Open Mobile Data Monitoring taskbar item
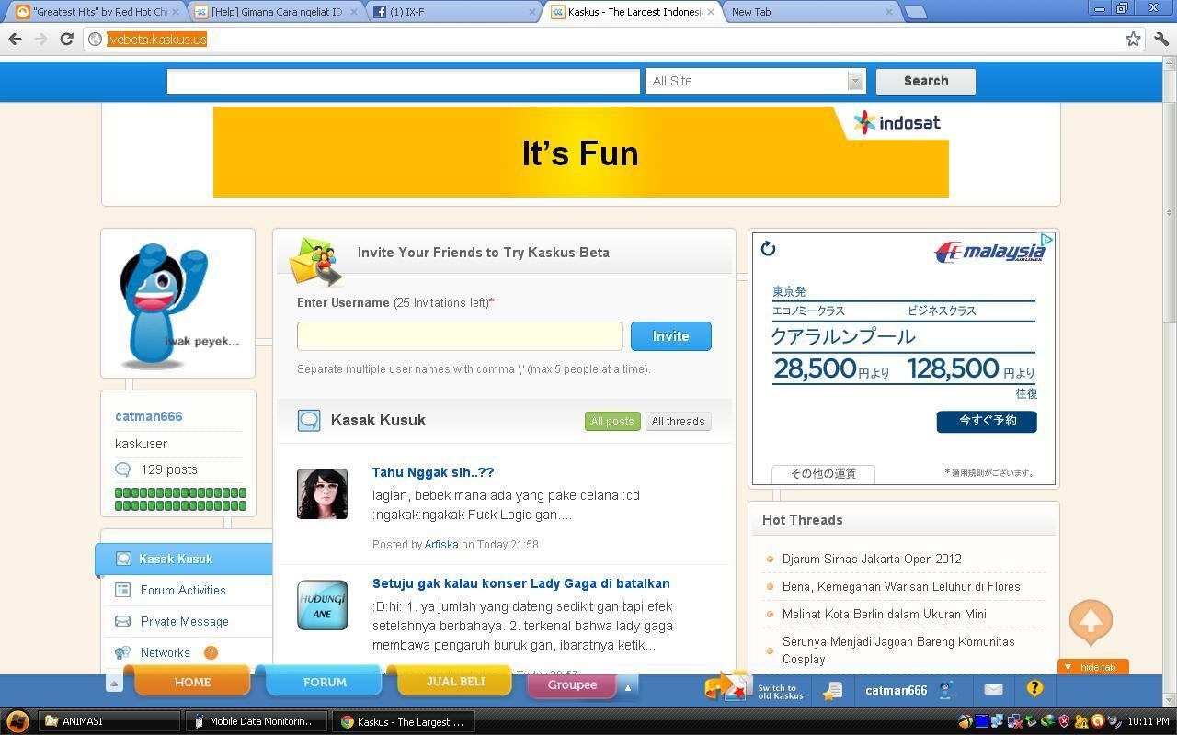The height and width of the screenshot is (735, 1177). [256, 721]
